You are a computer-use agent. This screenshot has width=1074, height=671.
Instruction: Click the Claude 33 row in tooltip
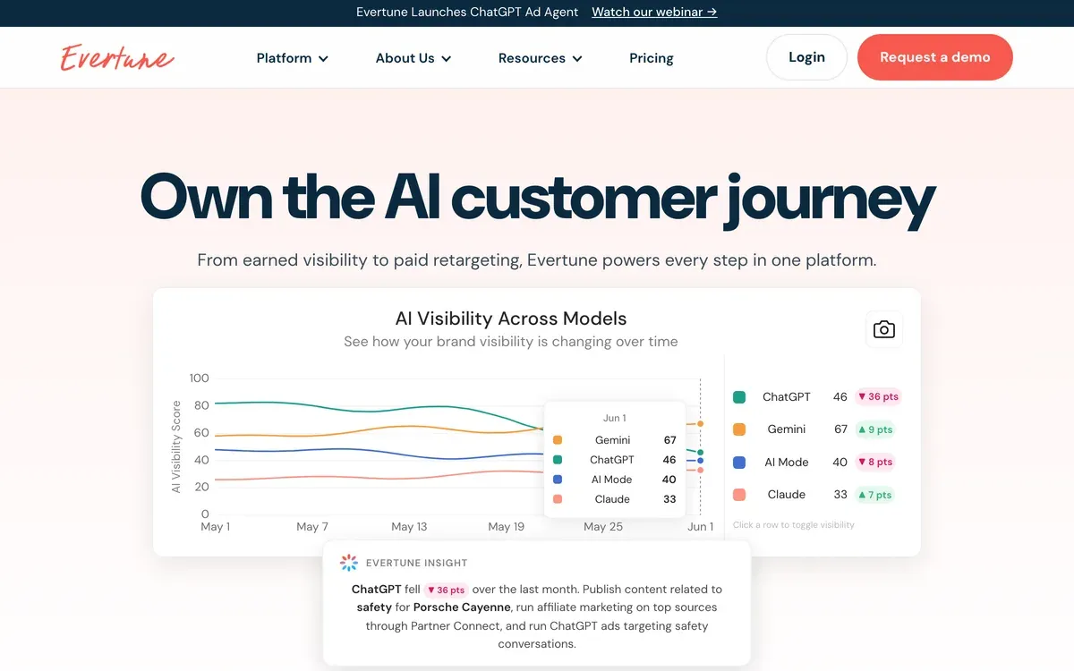tap(615, 499)
